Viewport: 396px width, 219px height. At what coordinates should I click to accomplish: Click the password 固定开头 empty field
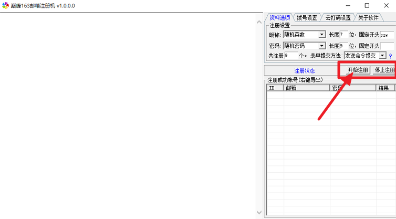387,46
